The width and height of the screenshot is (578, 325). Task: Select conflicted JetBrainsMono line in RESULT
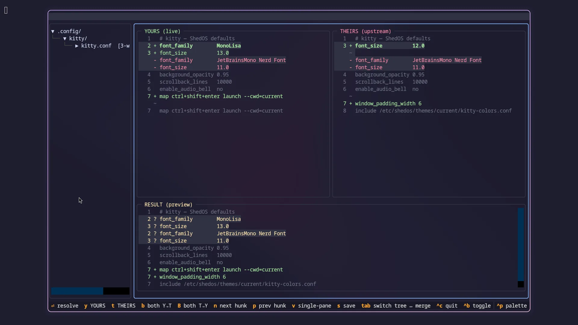[x=212, y=234]
